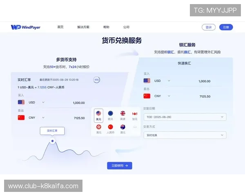Select the 美元 currency icon
The width and height of the screenshot is (245, 196).
pos(98,115)
